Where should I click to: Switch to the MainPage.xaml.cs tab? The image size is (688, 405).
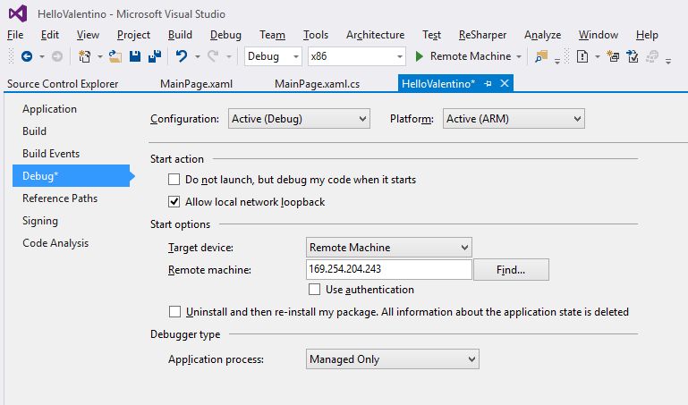[317, 83]
